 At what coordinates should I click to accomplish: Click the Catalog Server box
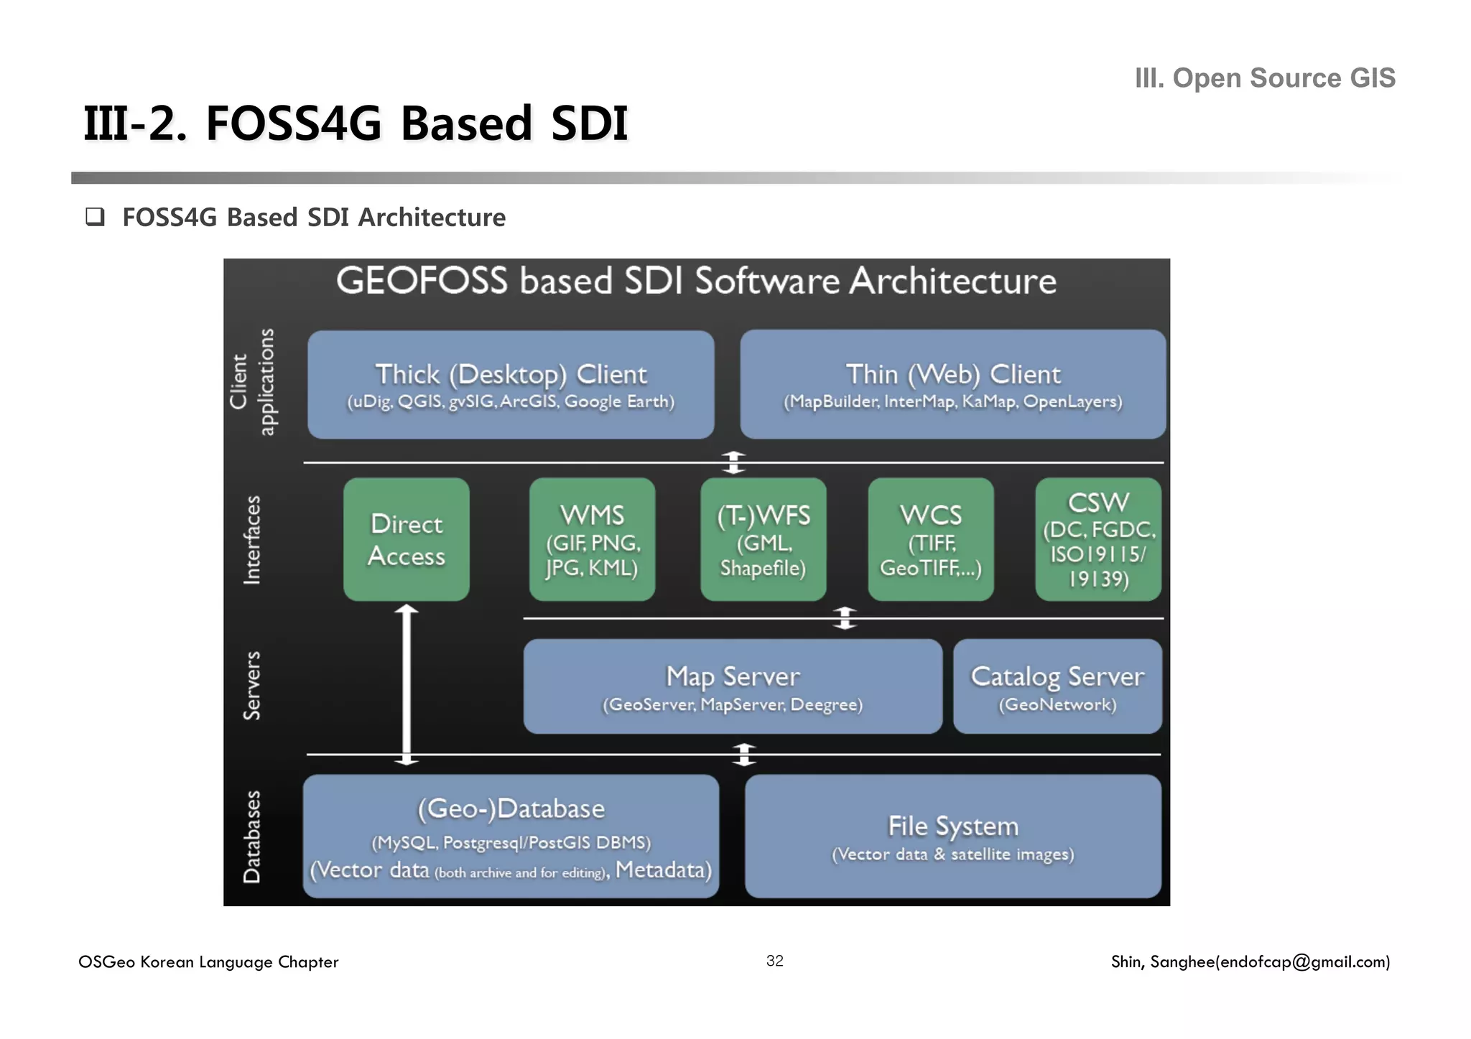[1057, 686]
